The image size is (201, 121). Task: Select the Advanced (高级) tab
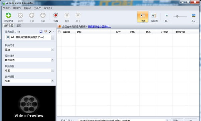pyautogui.click(x=19, y=26)
